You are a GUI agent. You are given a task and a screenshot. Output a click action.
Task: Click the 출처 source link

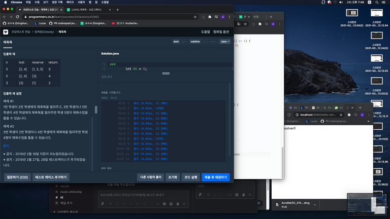click(6, 146)
